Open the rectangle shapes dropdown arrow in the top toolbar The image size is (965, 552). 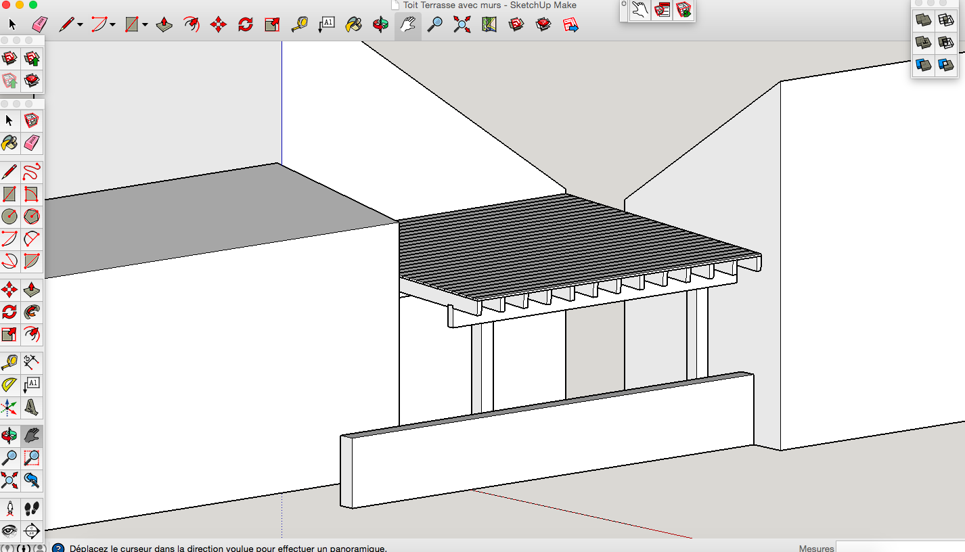pos(145,25)
